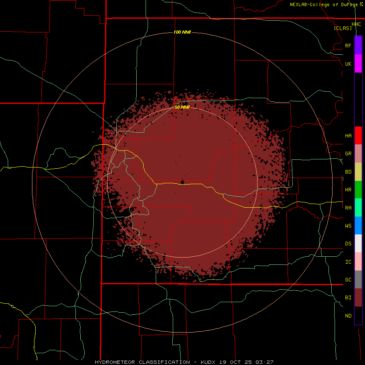This screenshot has height=365, width=365.
Task: Click the HA legend label
Action: pyautogui.click(x=348, y=136)
